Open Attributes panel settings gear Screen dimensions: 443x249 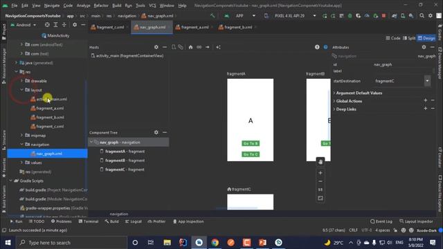pyautogui.click(x=424, y=47)
